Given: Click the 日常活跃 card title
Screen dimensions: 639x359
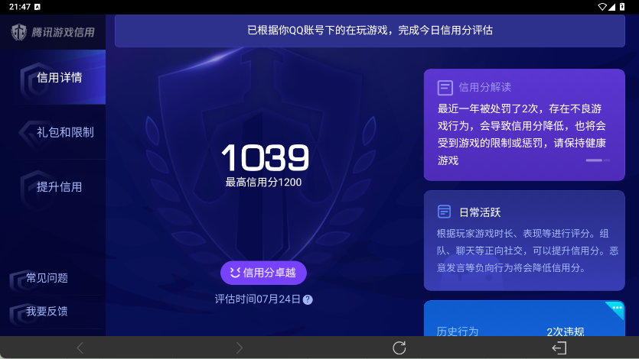Looking at the screenshot, I should point(480,212).
